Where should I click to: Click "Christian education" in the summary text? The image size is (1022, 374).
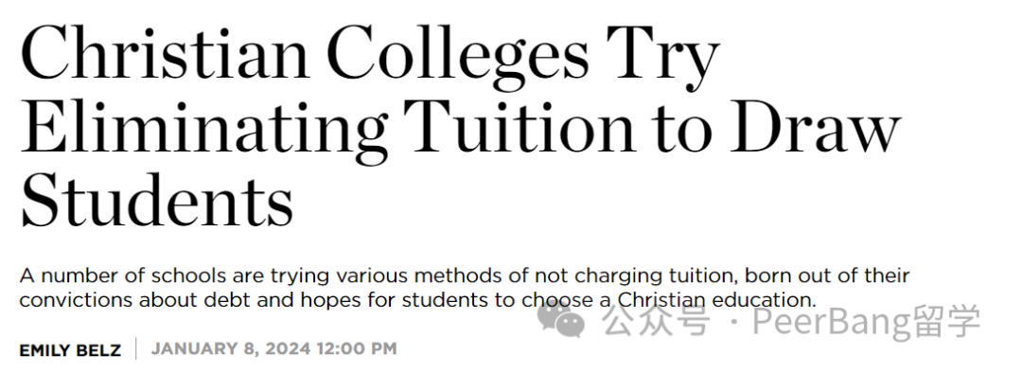715,300
